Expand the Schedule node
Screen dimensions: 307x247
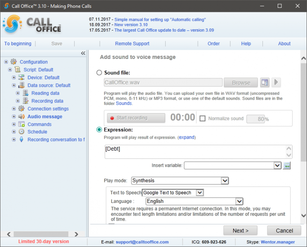14,132
